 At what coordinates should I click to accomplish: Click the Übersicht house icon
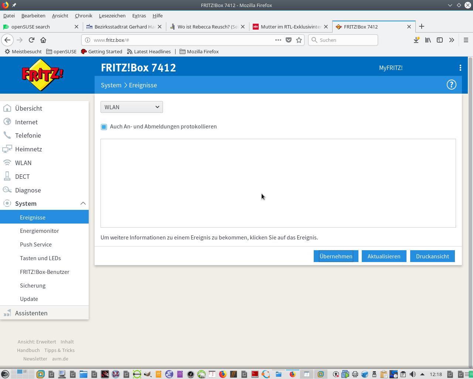pos(7,108)
